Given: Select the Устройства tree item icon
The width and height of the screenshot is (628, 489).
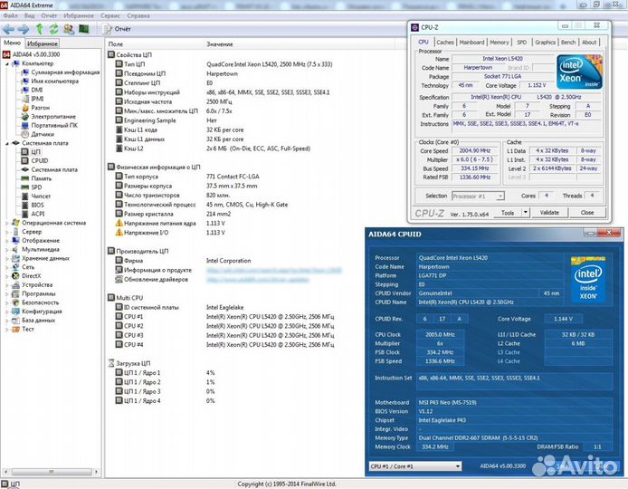Looking at the screenshot, I should (x=15, y=284).
